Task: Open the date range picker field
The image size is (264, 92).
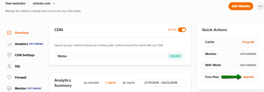Action: click(164, 83)
